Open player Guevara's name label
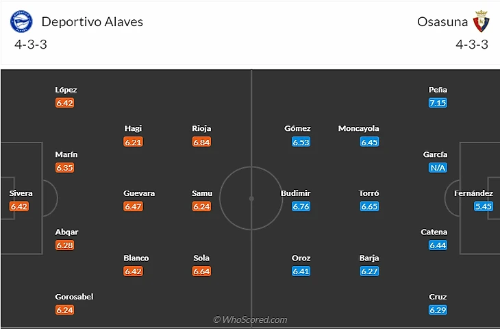Viewport: 500px width, 329px height. tap(139, 193)
